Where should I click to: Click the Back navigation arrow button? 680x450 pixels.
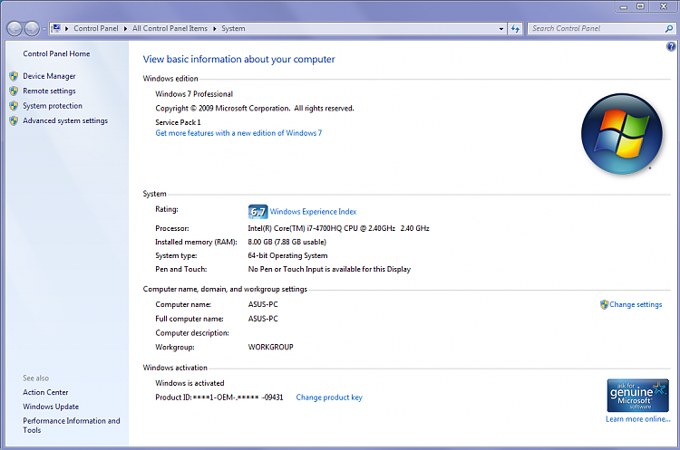pos(15,29)
